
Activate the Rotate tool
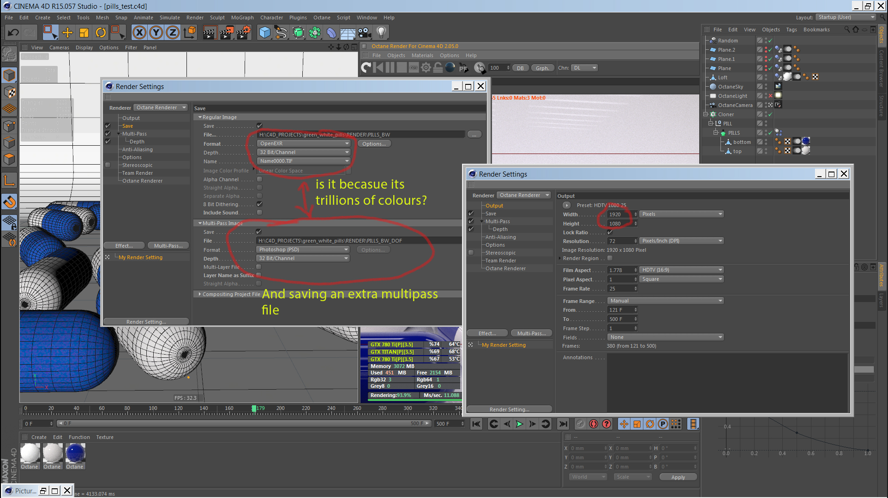(x=101, y=32)
